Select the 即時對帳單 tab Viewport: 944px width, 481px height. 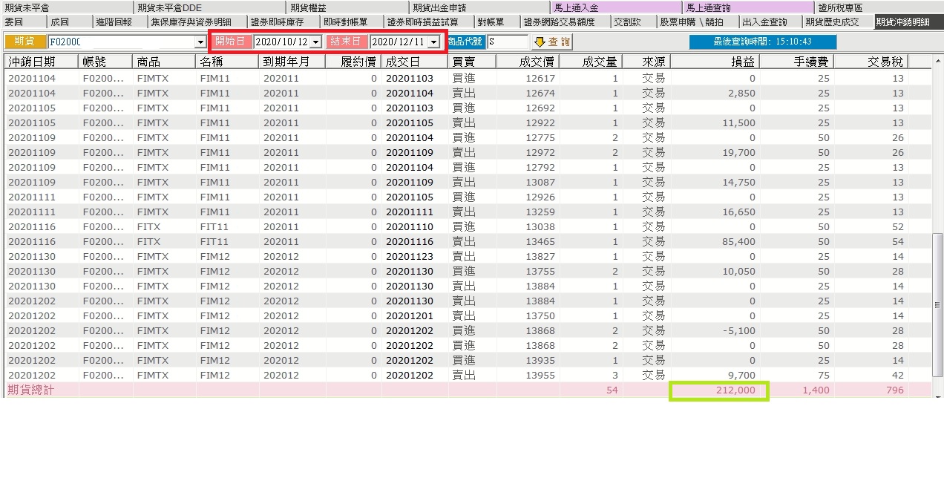[352, 22]
